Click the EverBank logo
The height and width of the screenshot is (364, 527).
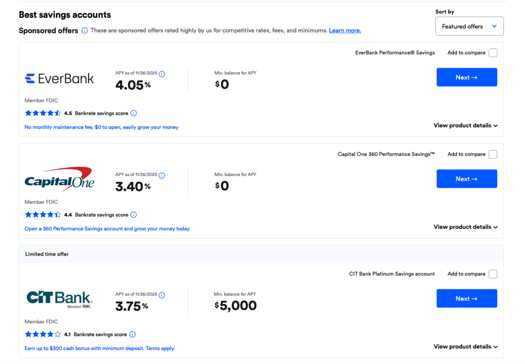tap(60, 78)
